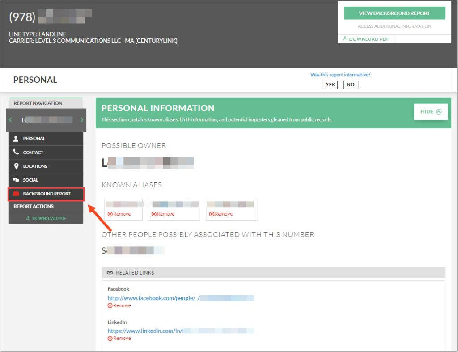Viewport: 458px width, 352px height.
Task: Remove the LinkedIn related link
Action: point(119,339)
